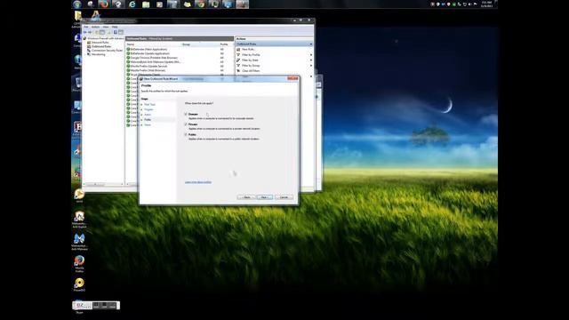Click the Back arrow toolbar icon
The height and width of the screenshot is (320, 569).
[x=85, y=32]
